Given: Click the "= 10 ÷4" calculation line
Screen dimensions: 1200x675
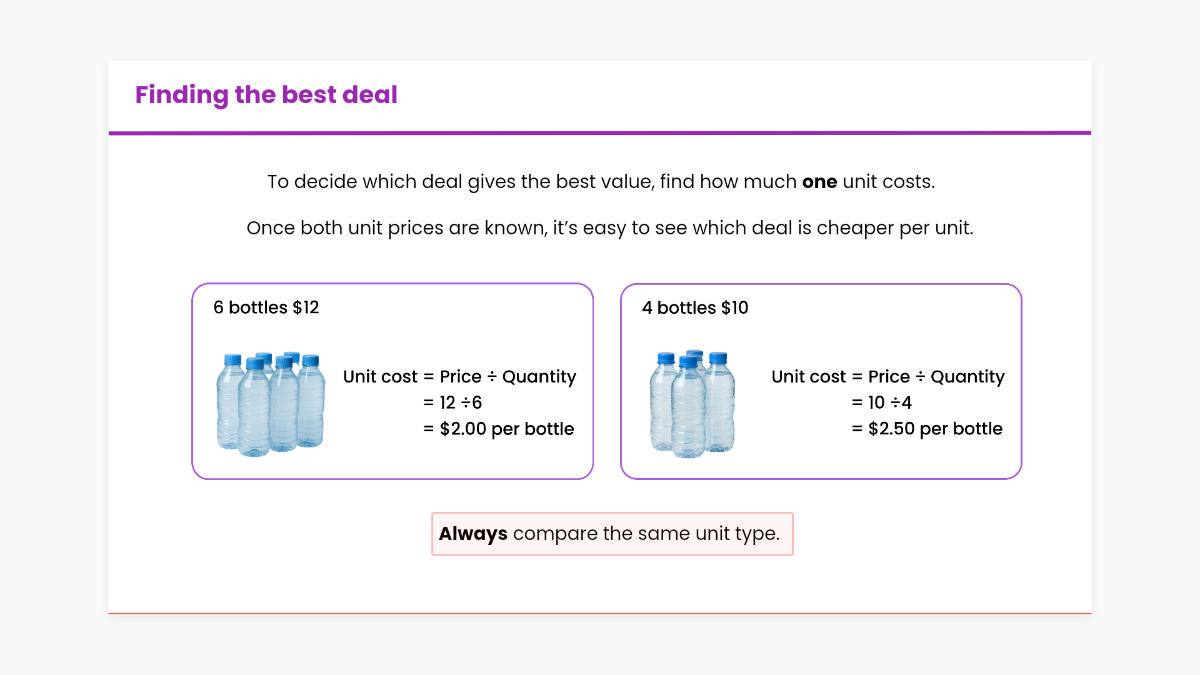Looking at the screenshot, I should [882, 402].
